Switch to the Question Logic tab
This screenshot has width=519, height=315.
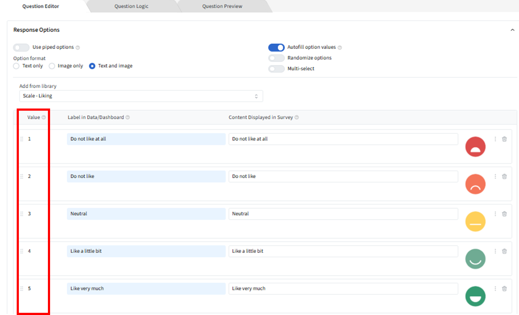[x=131, y=6]
